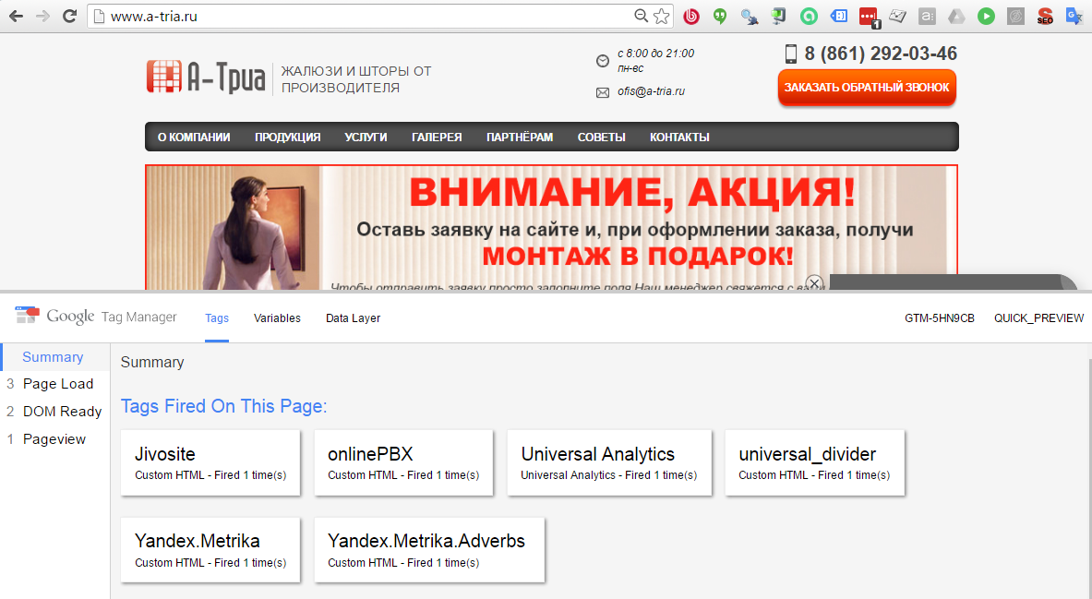The image size is (1092, 599).
Task: Open the 'КОНТАКТЫ' menu item
Action: point(679,138)
